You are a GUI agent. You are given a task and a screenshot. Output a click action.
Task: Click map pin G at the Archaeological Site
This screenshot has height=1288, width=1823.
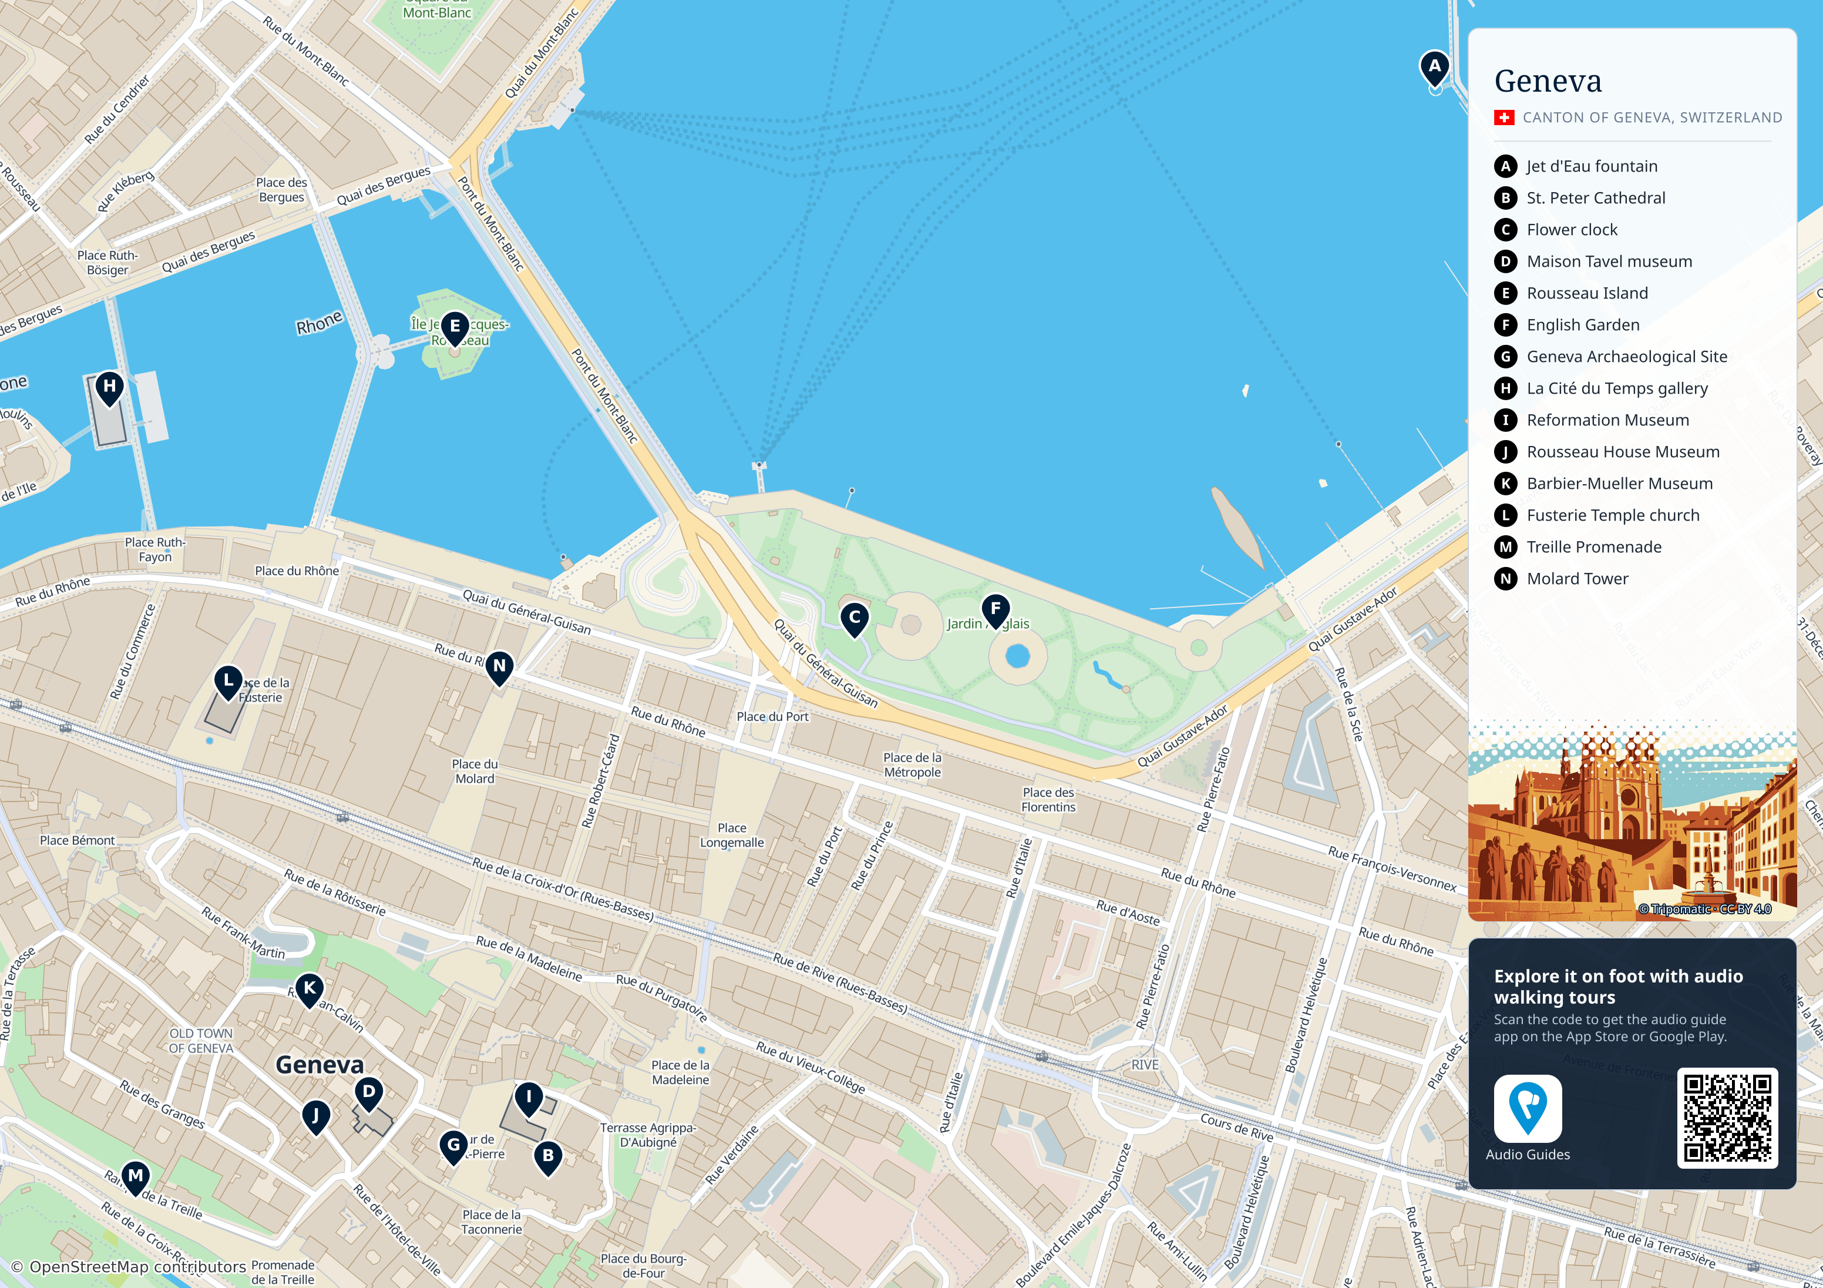453,1148
